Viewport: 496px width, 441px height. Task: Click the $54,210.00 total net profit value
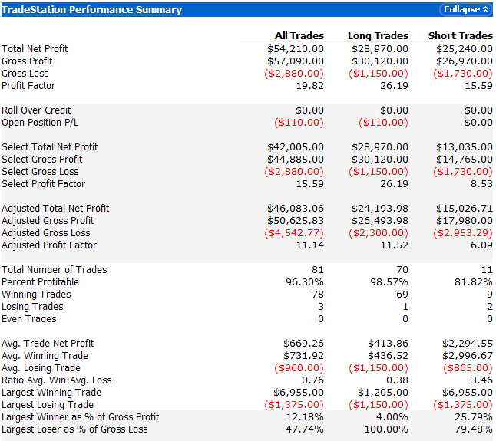point(296,49)
